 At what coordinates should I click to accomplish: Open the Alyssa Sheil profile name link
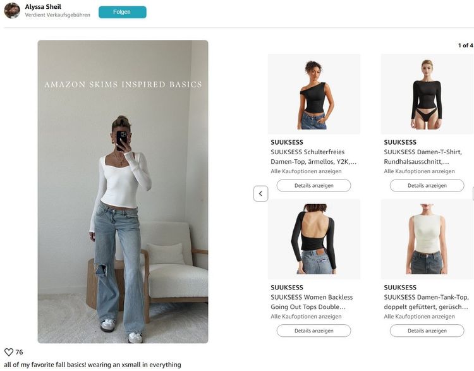point(43,7)
